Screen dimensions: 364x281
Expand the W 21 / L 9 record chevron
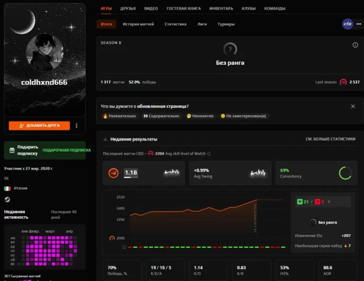tap(329, 202)
